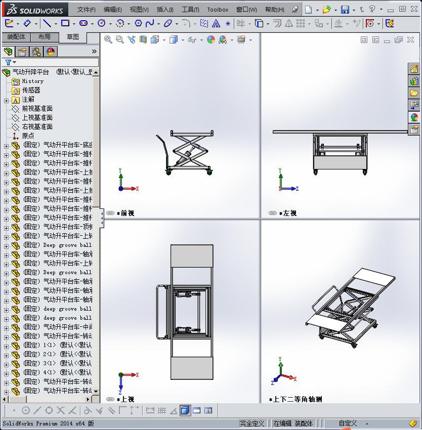Expand the first 气动升平台车-底 component node
Viewport: 422px width, 430px height.
point(6,146)
